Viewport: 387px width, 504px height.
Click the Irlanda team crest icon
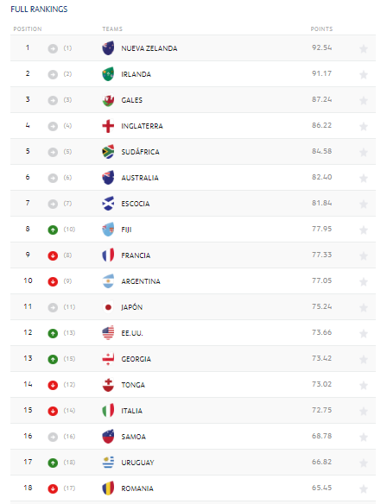pyautogui.click(x=108, y=74)
